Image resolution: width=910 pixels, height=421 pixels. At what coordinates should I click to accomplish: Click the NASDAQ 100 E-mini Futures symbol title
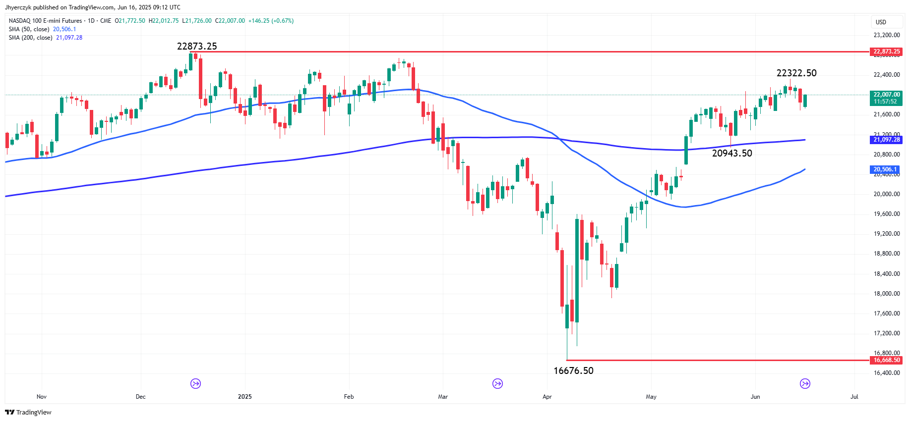45,21
